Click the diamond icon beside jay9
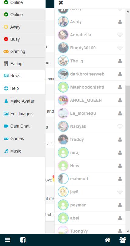Viewport: 130px width, 246px height. 120,192
